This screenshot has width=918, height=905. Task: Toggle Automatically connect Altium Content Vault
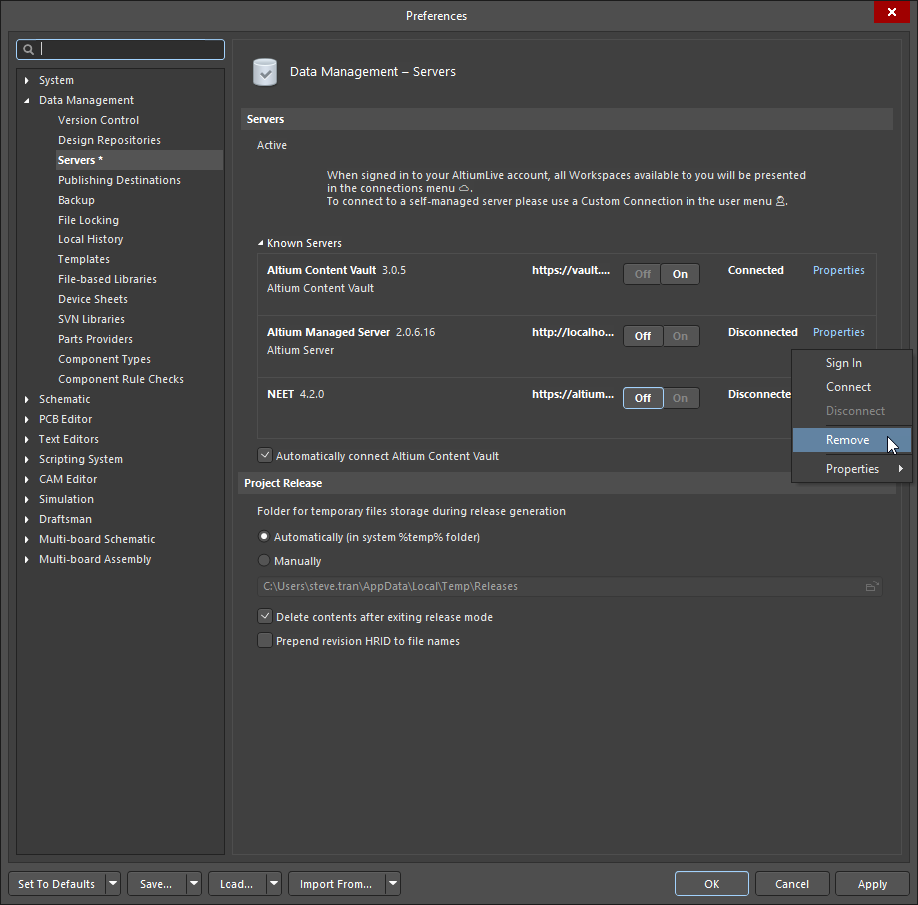pos(265,455)
